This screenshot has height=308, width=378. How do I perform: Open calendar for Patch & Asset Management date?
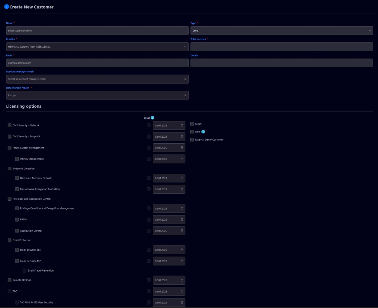coord(182,148)
